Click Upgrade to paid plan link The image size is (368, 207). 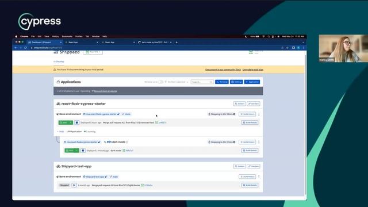[253, 70]
